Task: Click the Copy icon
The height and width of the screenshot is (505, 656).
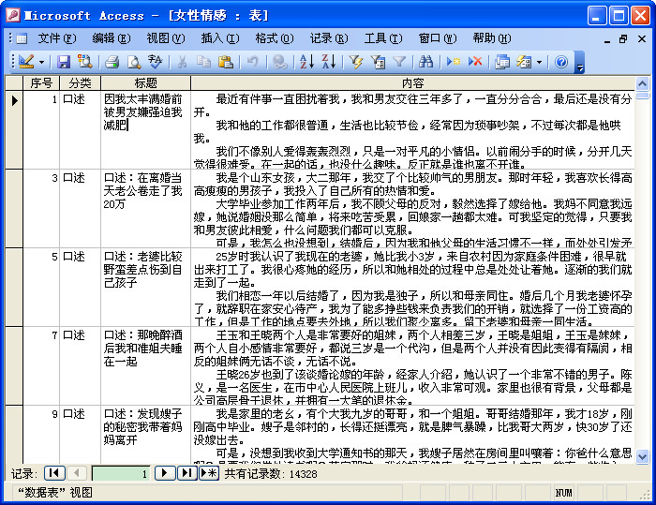Action: click(x=203, y=62)
